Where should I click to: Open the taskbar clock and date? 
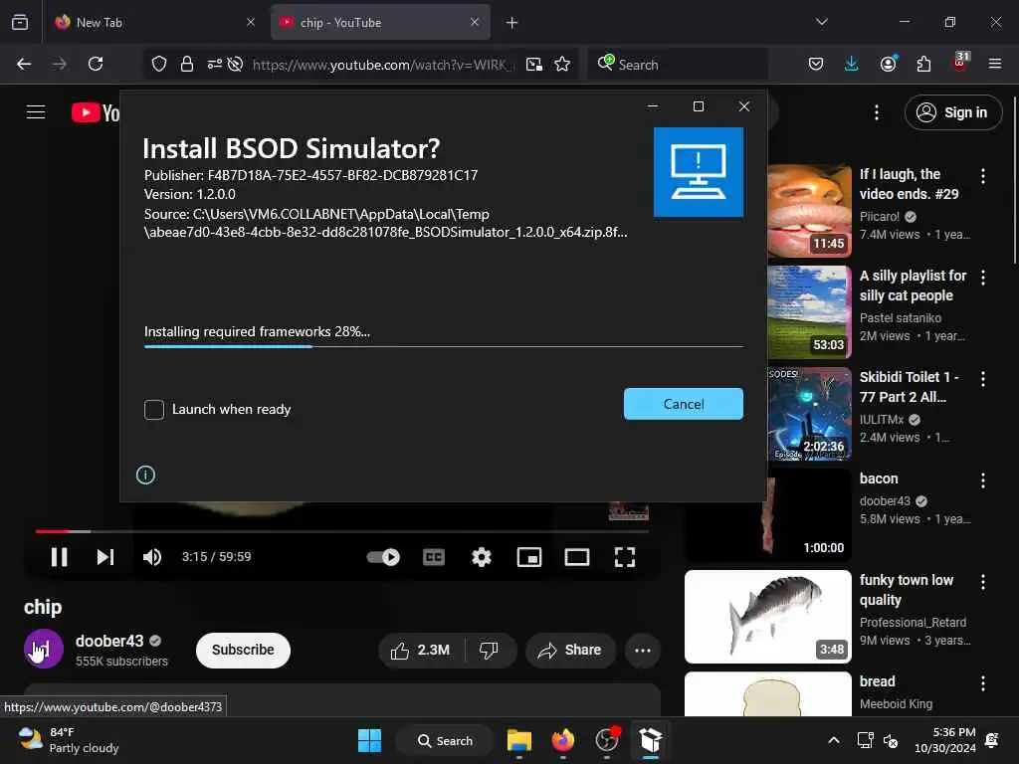pos(945,740)
